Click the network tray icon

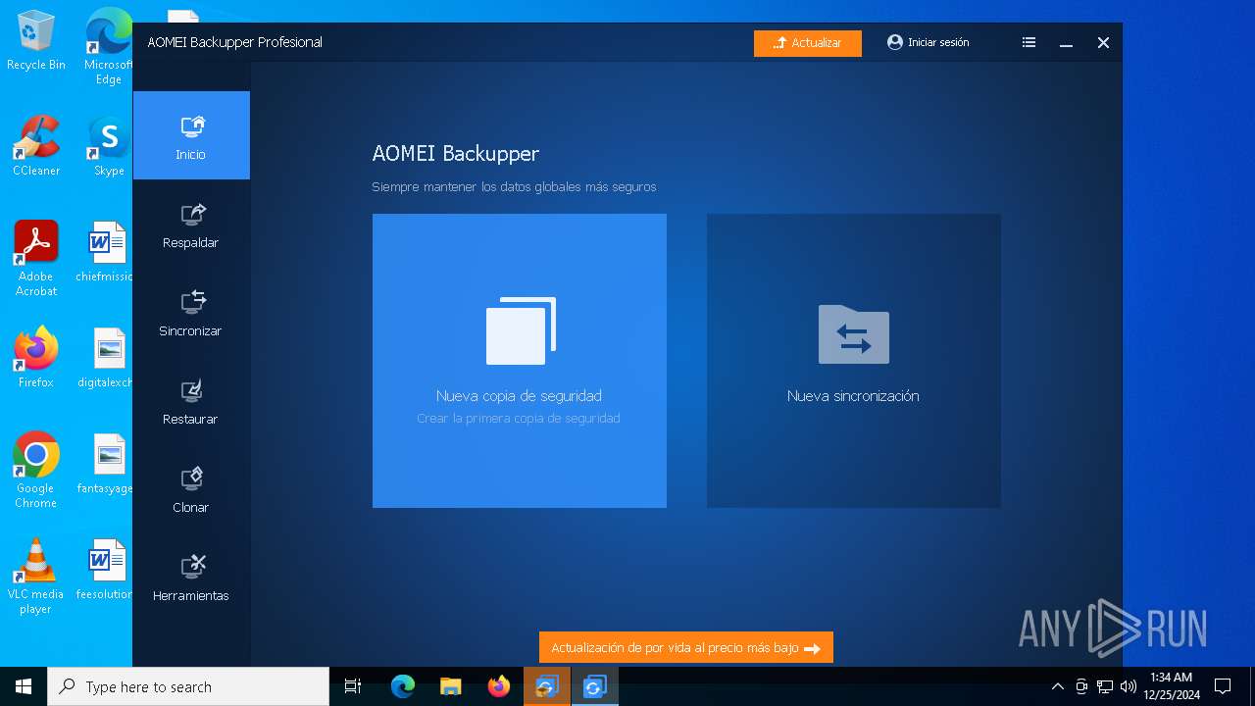click(x=1105, y=686)
